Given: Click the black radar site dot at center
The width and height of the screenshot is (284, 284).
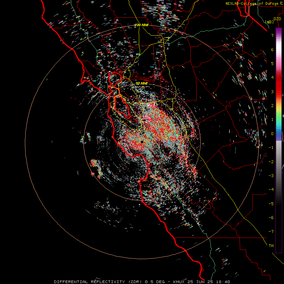Looking at the screenshot, I should 142,142.
